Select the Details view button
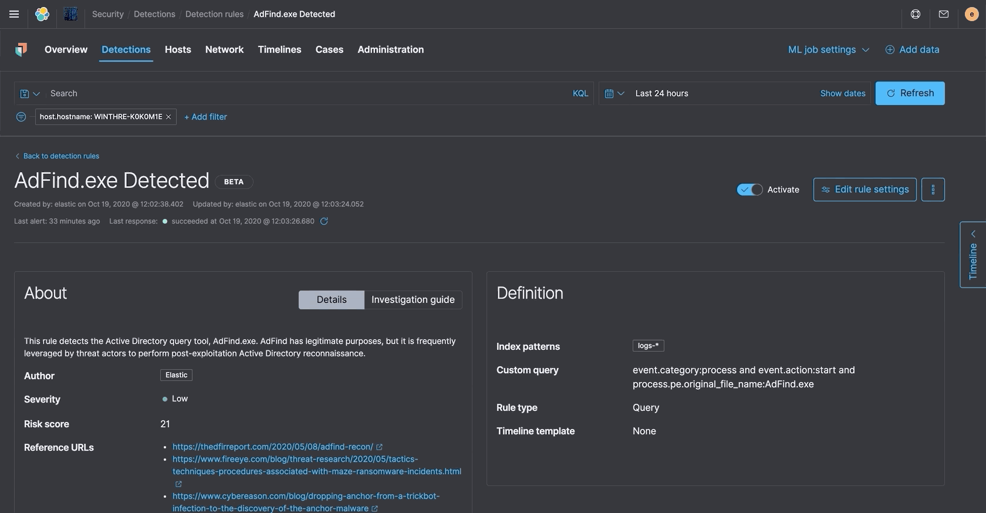986x513 pixels. [332, 300]
